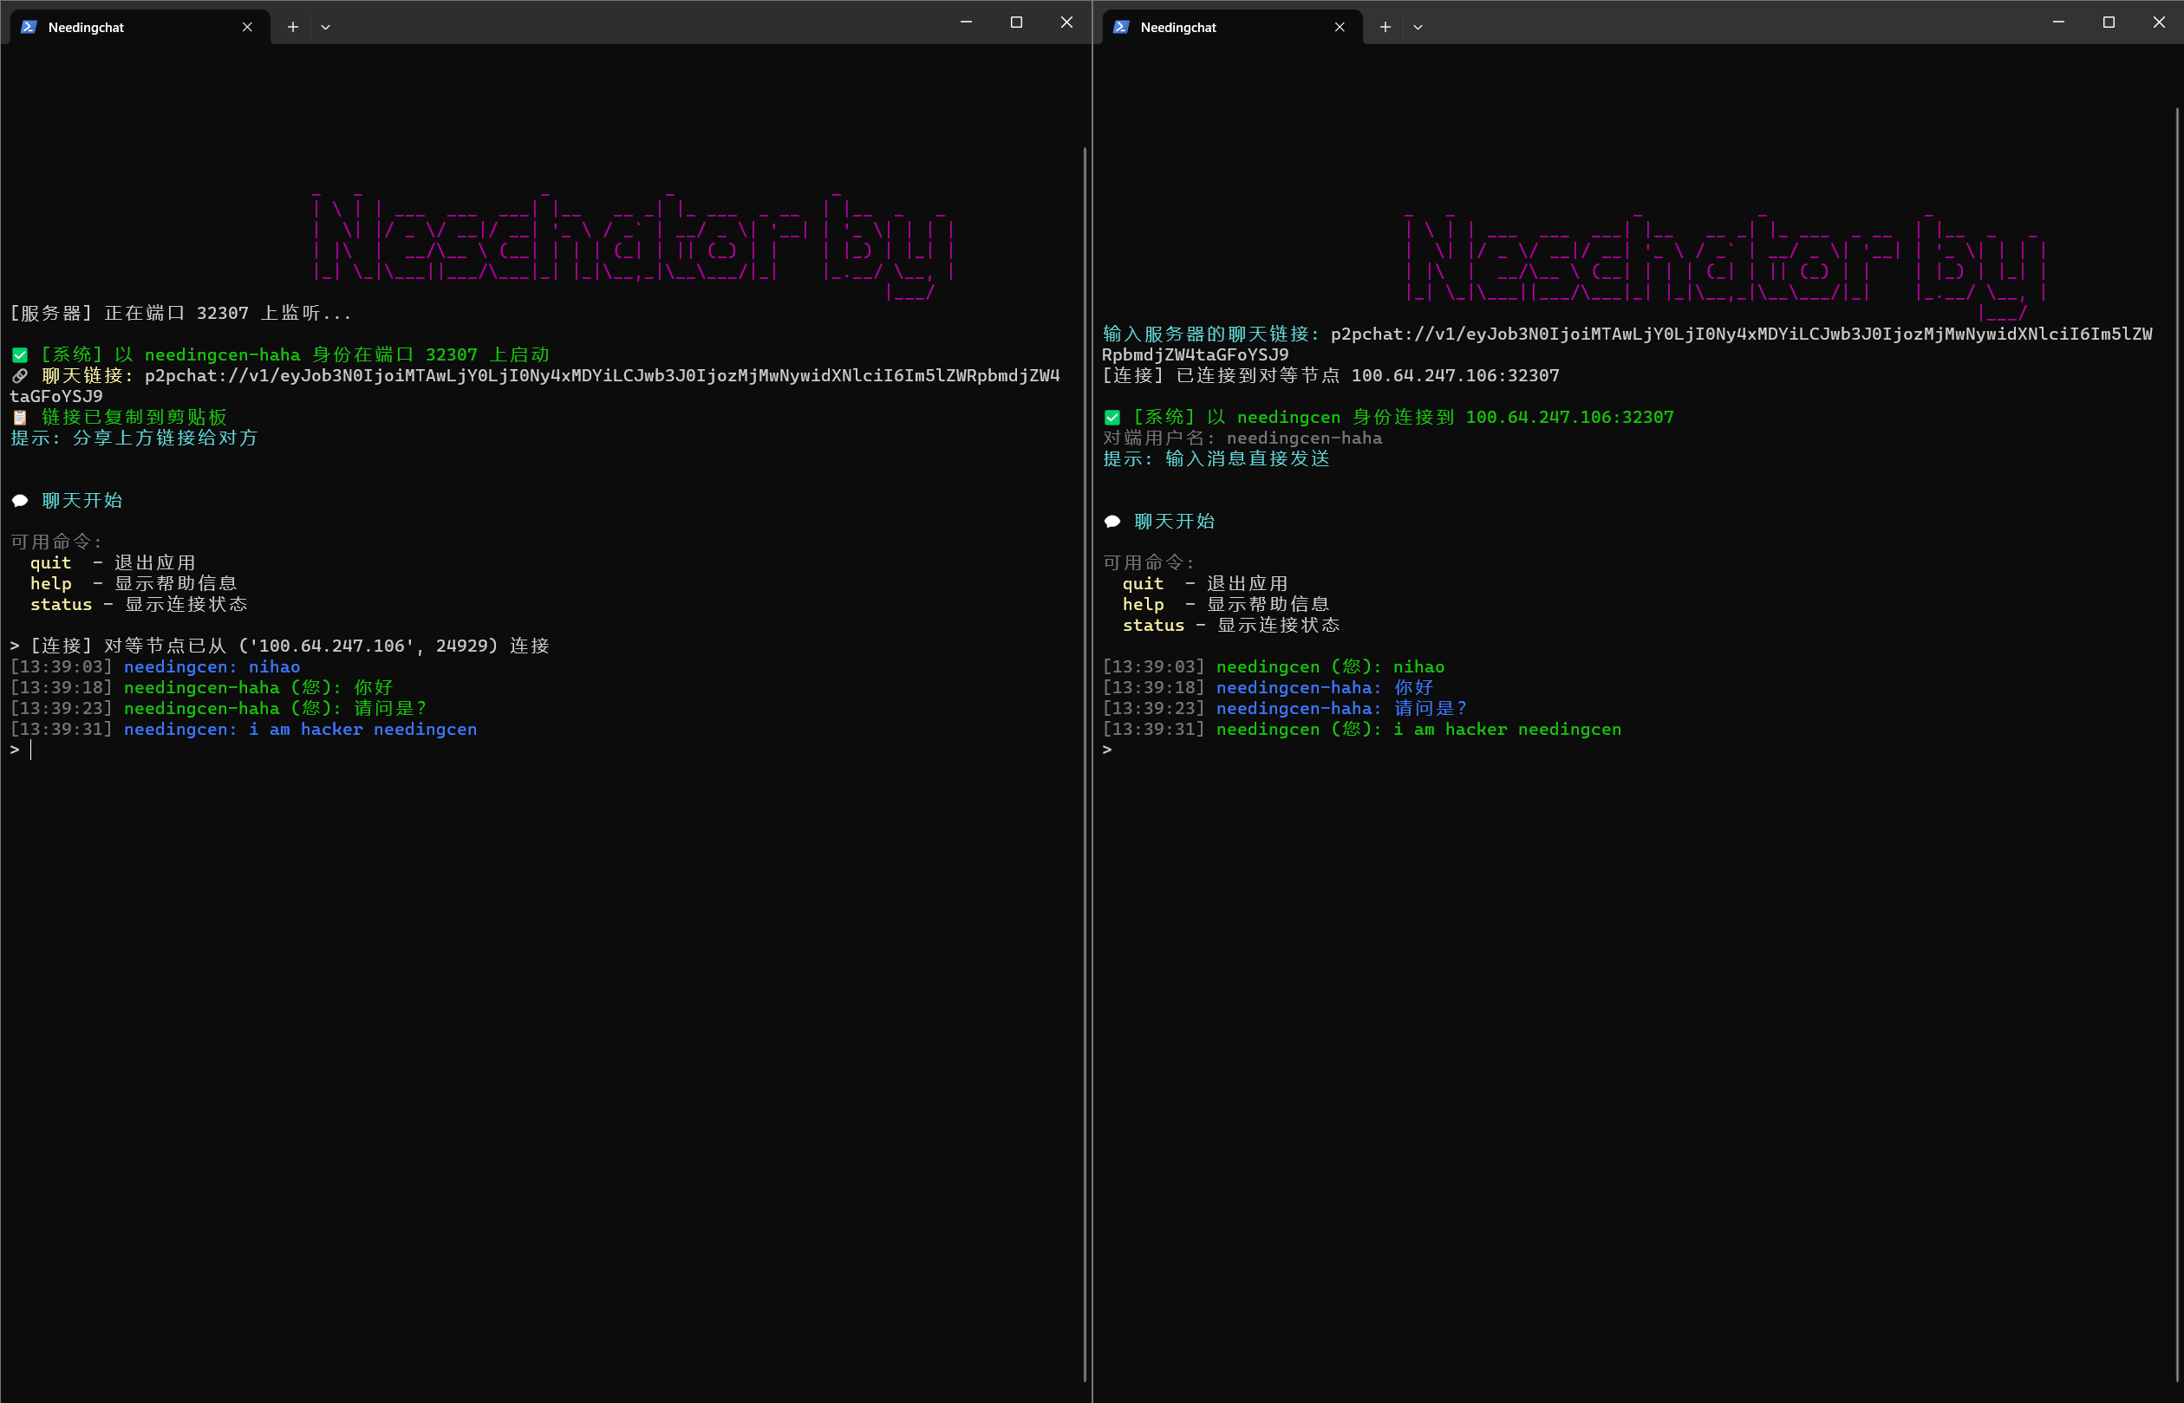
Task: Close the right Needingchat tab
Action: (1339, 28)
